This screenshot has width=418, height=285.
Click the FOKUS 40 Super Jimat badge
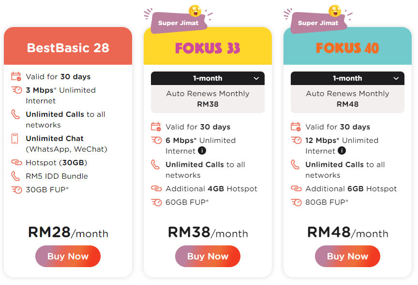[318, 23]
